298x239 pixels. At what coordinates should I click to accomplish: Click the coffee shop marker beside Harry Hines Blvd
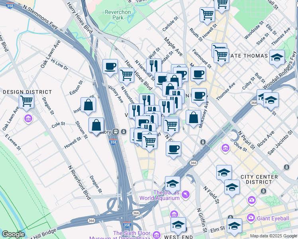pos(110,67)
